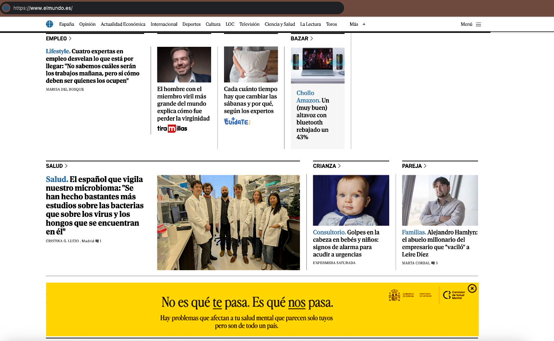Open comments icon on microbioma article
This screenshot has width=554, height=341.
[x=97, y=241]
